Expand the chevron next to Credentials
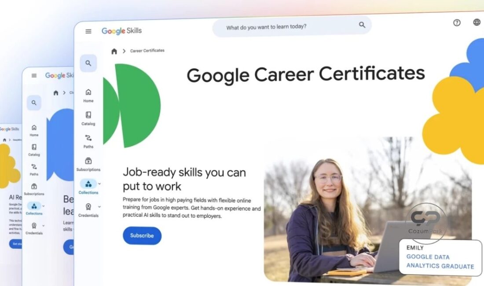This screenshot has height=286, width=484. [99, 206]
